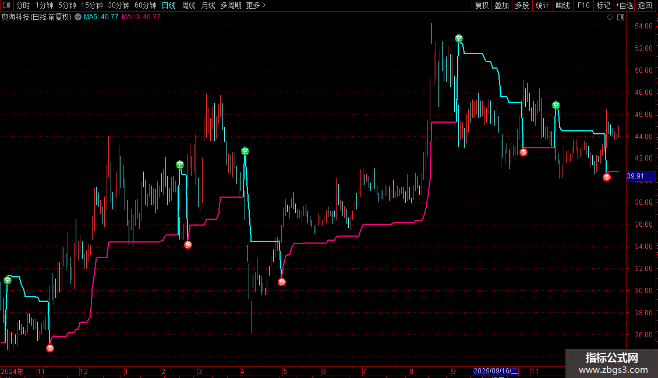The image size is (658, 378).
Task: Open the 多周期 multi-period view
Action: (231, 5)
